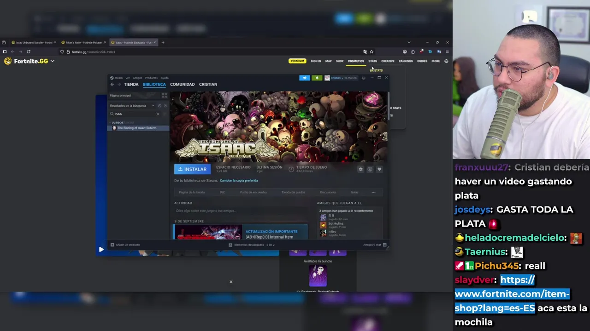The height and width of the screenshot is (331, 590).
Task: Go back with Steam's back arrow
Action: pos(112,84)
